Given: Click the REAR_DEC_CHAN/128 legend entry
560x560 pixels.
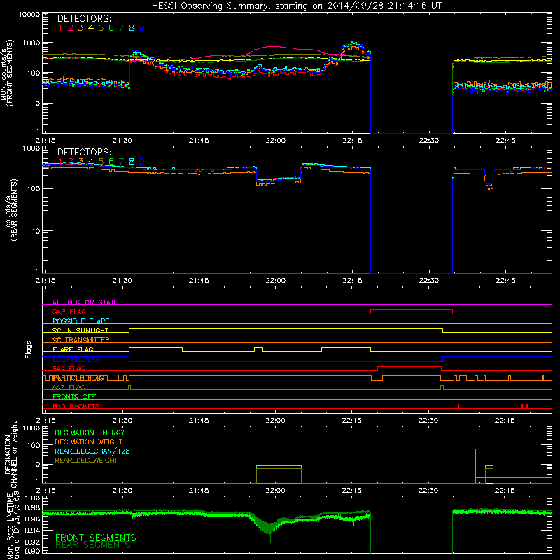Looking at the screenshot, I should (92, 451).
